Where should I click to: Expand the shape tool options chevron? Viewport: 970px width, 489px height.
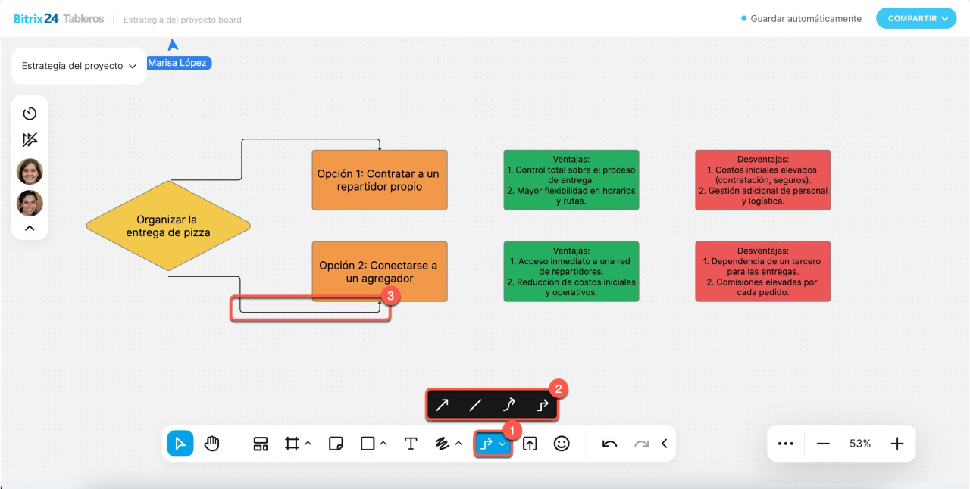coord(383,444)
